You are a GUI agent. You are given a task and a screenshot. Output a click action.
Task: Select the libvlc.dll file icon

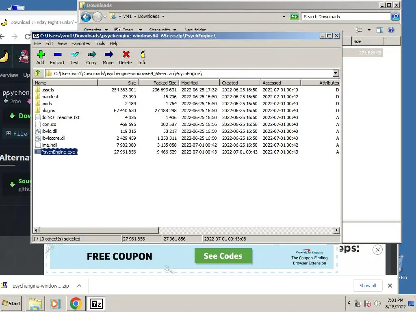click(38, 131)
